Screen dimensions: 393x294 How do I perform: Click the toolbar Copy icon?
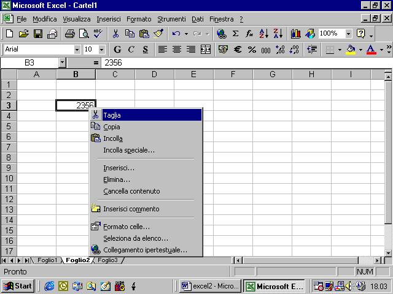(x=130, y=33)
